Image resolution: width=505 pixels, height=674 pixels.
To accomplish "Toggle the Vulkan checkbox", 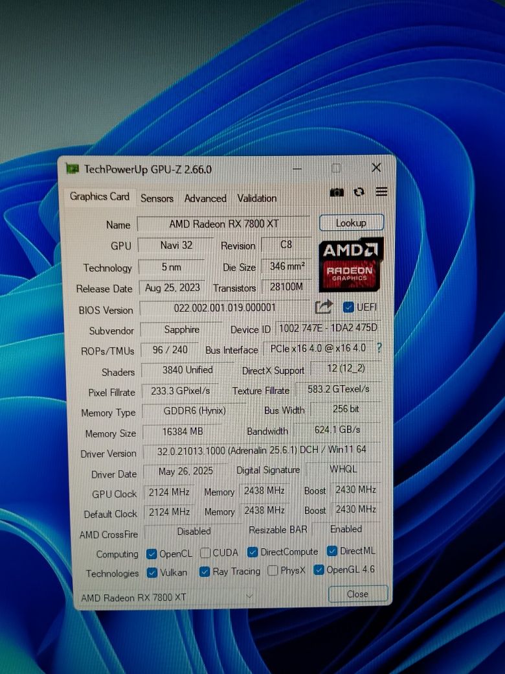I will point(152,572).
